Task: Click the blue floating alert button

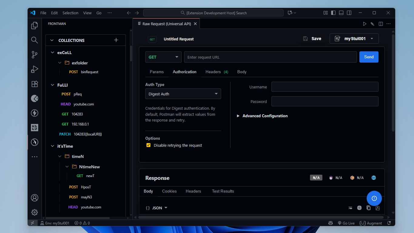Action: point(374,198)
